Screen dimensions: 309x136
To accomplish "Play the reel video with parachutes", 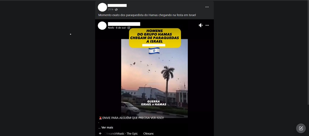I will (x=154, y=78).
